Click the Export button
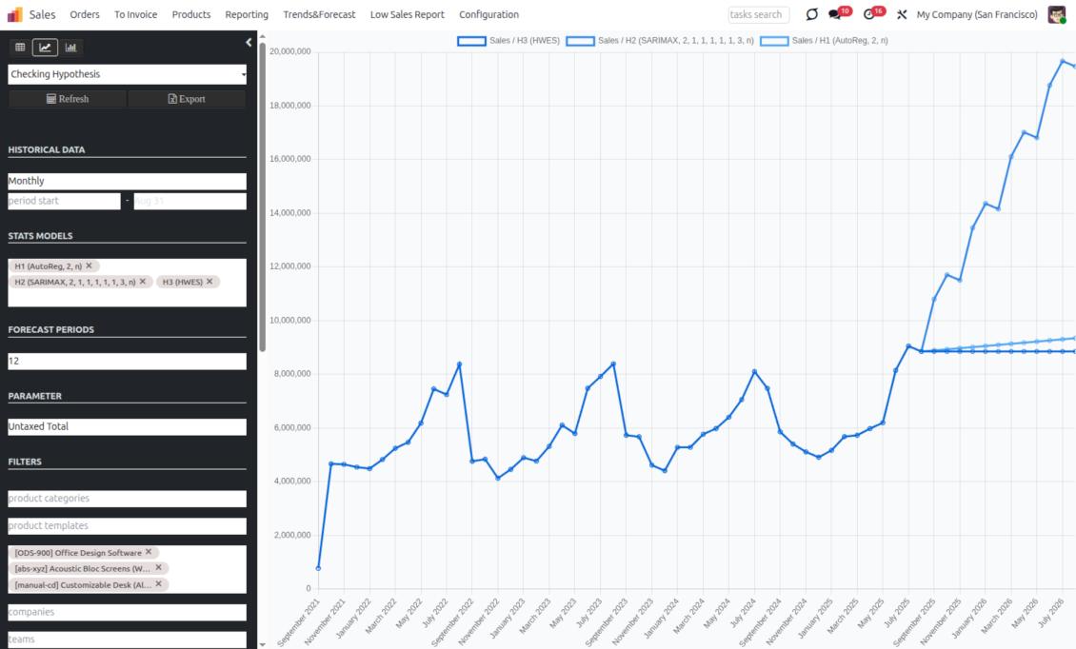1076x649 pixels. (x=187, y=98)
